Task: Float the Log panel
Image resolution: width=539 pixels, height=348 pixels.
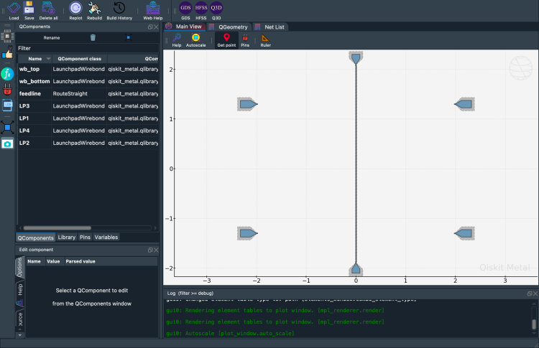Action: [x=530, y=293]
